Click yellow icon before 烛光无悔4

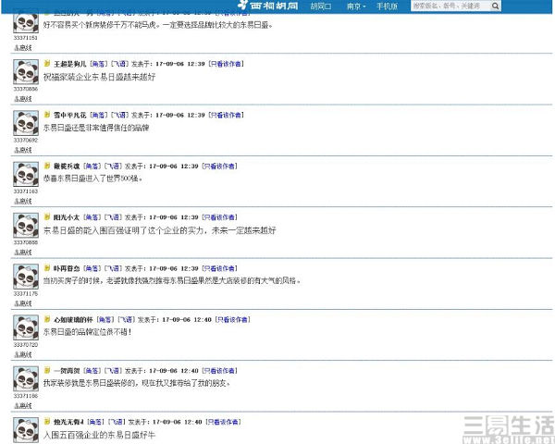(47, 422)
